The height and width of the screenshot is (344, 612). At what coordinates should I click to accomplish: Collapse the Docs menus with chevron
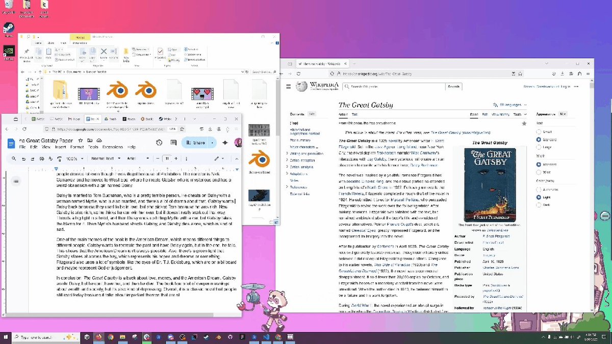coord(237,159)
